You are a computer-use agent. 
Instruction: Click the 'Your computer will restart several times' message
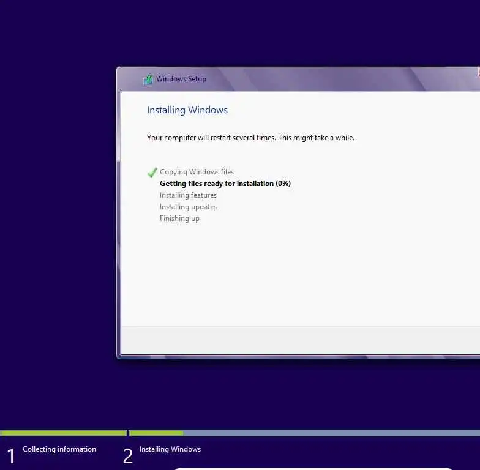click(250, 138)
